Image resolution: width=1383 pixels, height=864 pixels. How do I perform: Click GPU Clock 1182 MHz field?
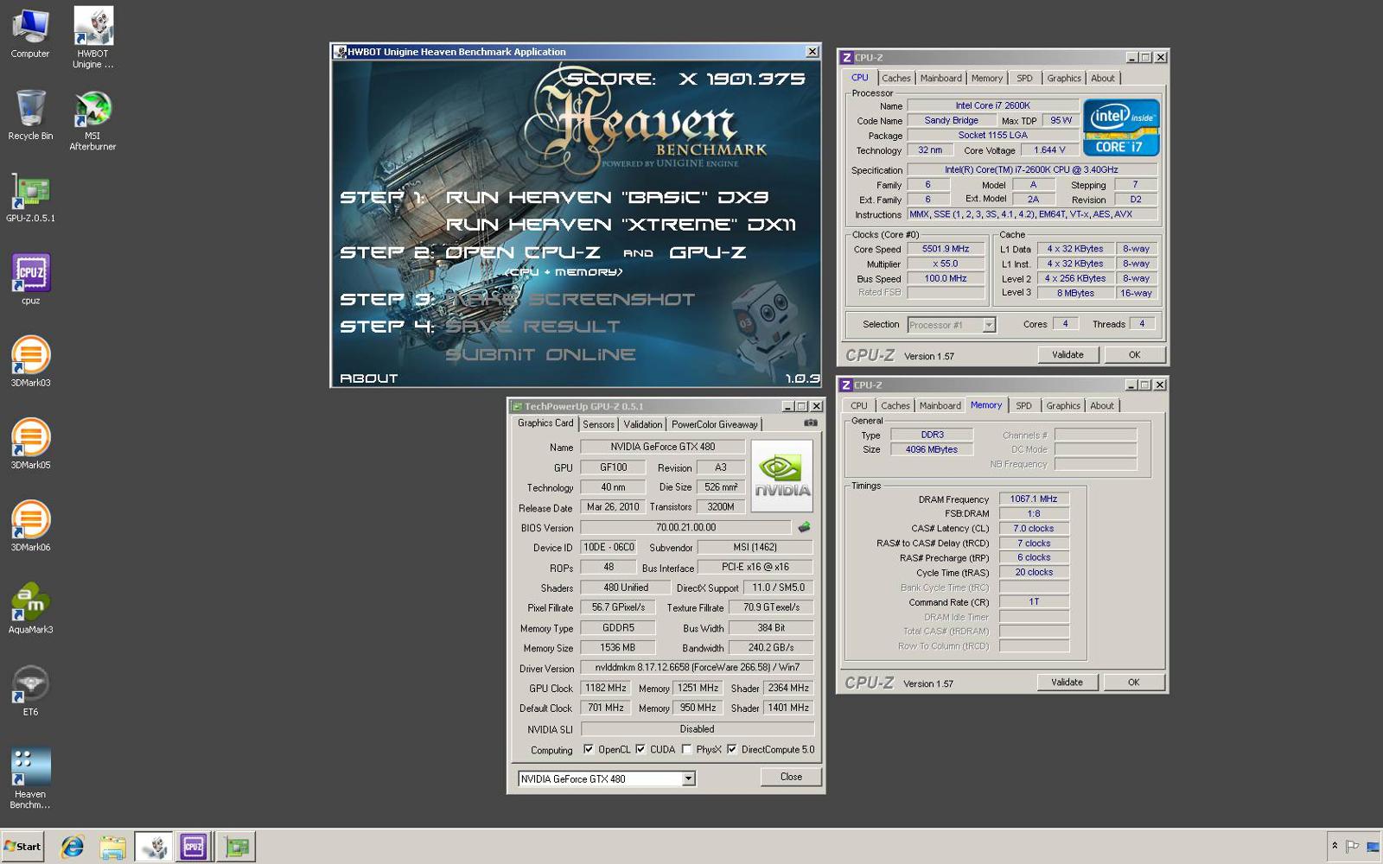coord(605,688)
